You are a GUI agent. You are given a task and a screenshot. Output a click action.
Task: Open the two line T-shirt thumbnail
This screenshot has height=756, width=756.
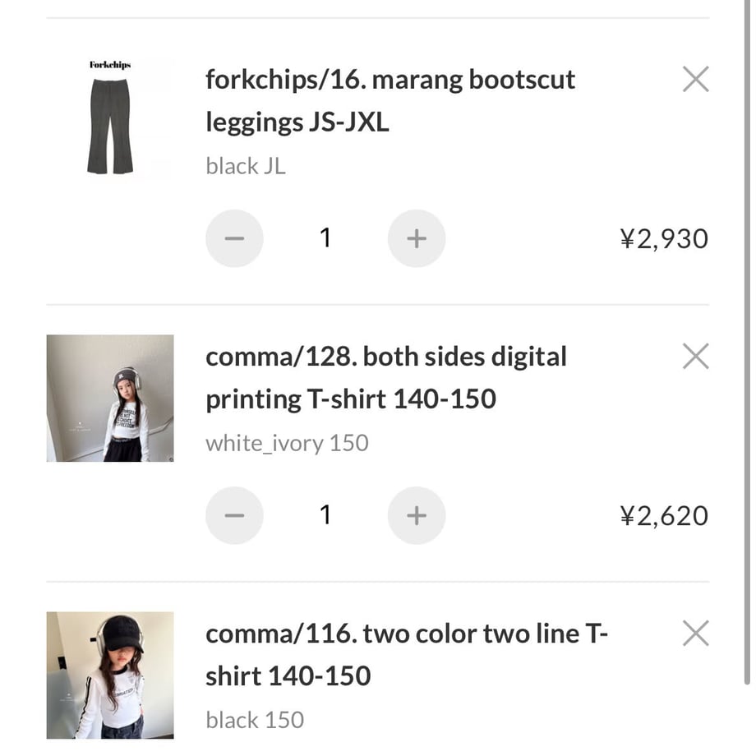coord(110,675)
